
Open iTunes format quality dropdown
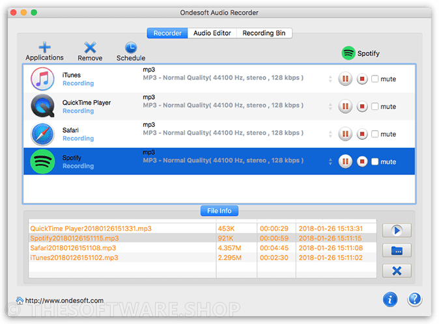click(x=330, y=79)
